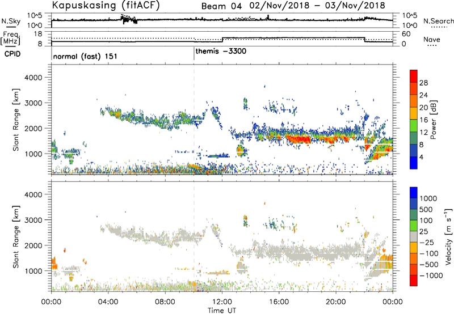The image size is (454, 314).
Task: Click the left '10^5' tick on noise axis
Action: [35, 16]
